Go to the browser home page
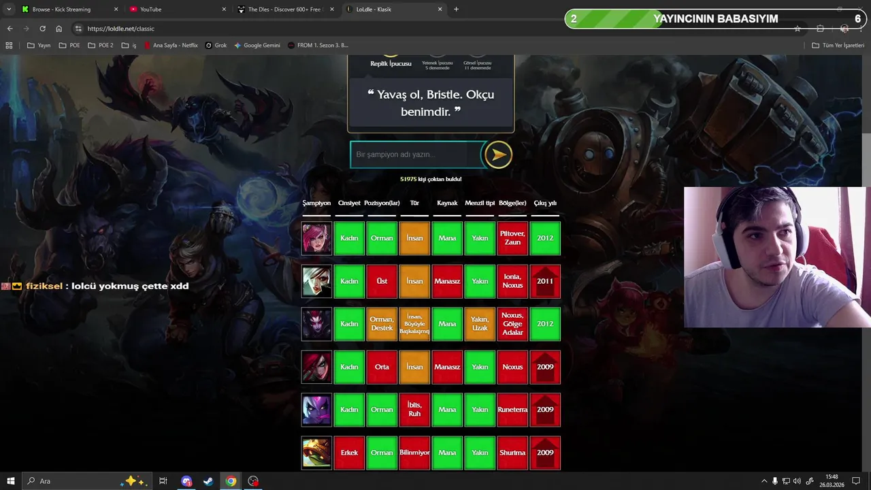871x490 pixels. point(59,29)
